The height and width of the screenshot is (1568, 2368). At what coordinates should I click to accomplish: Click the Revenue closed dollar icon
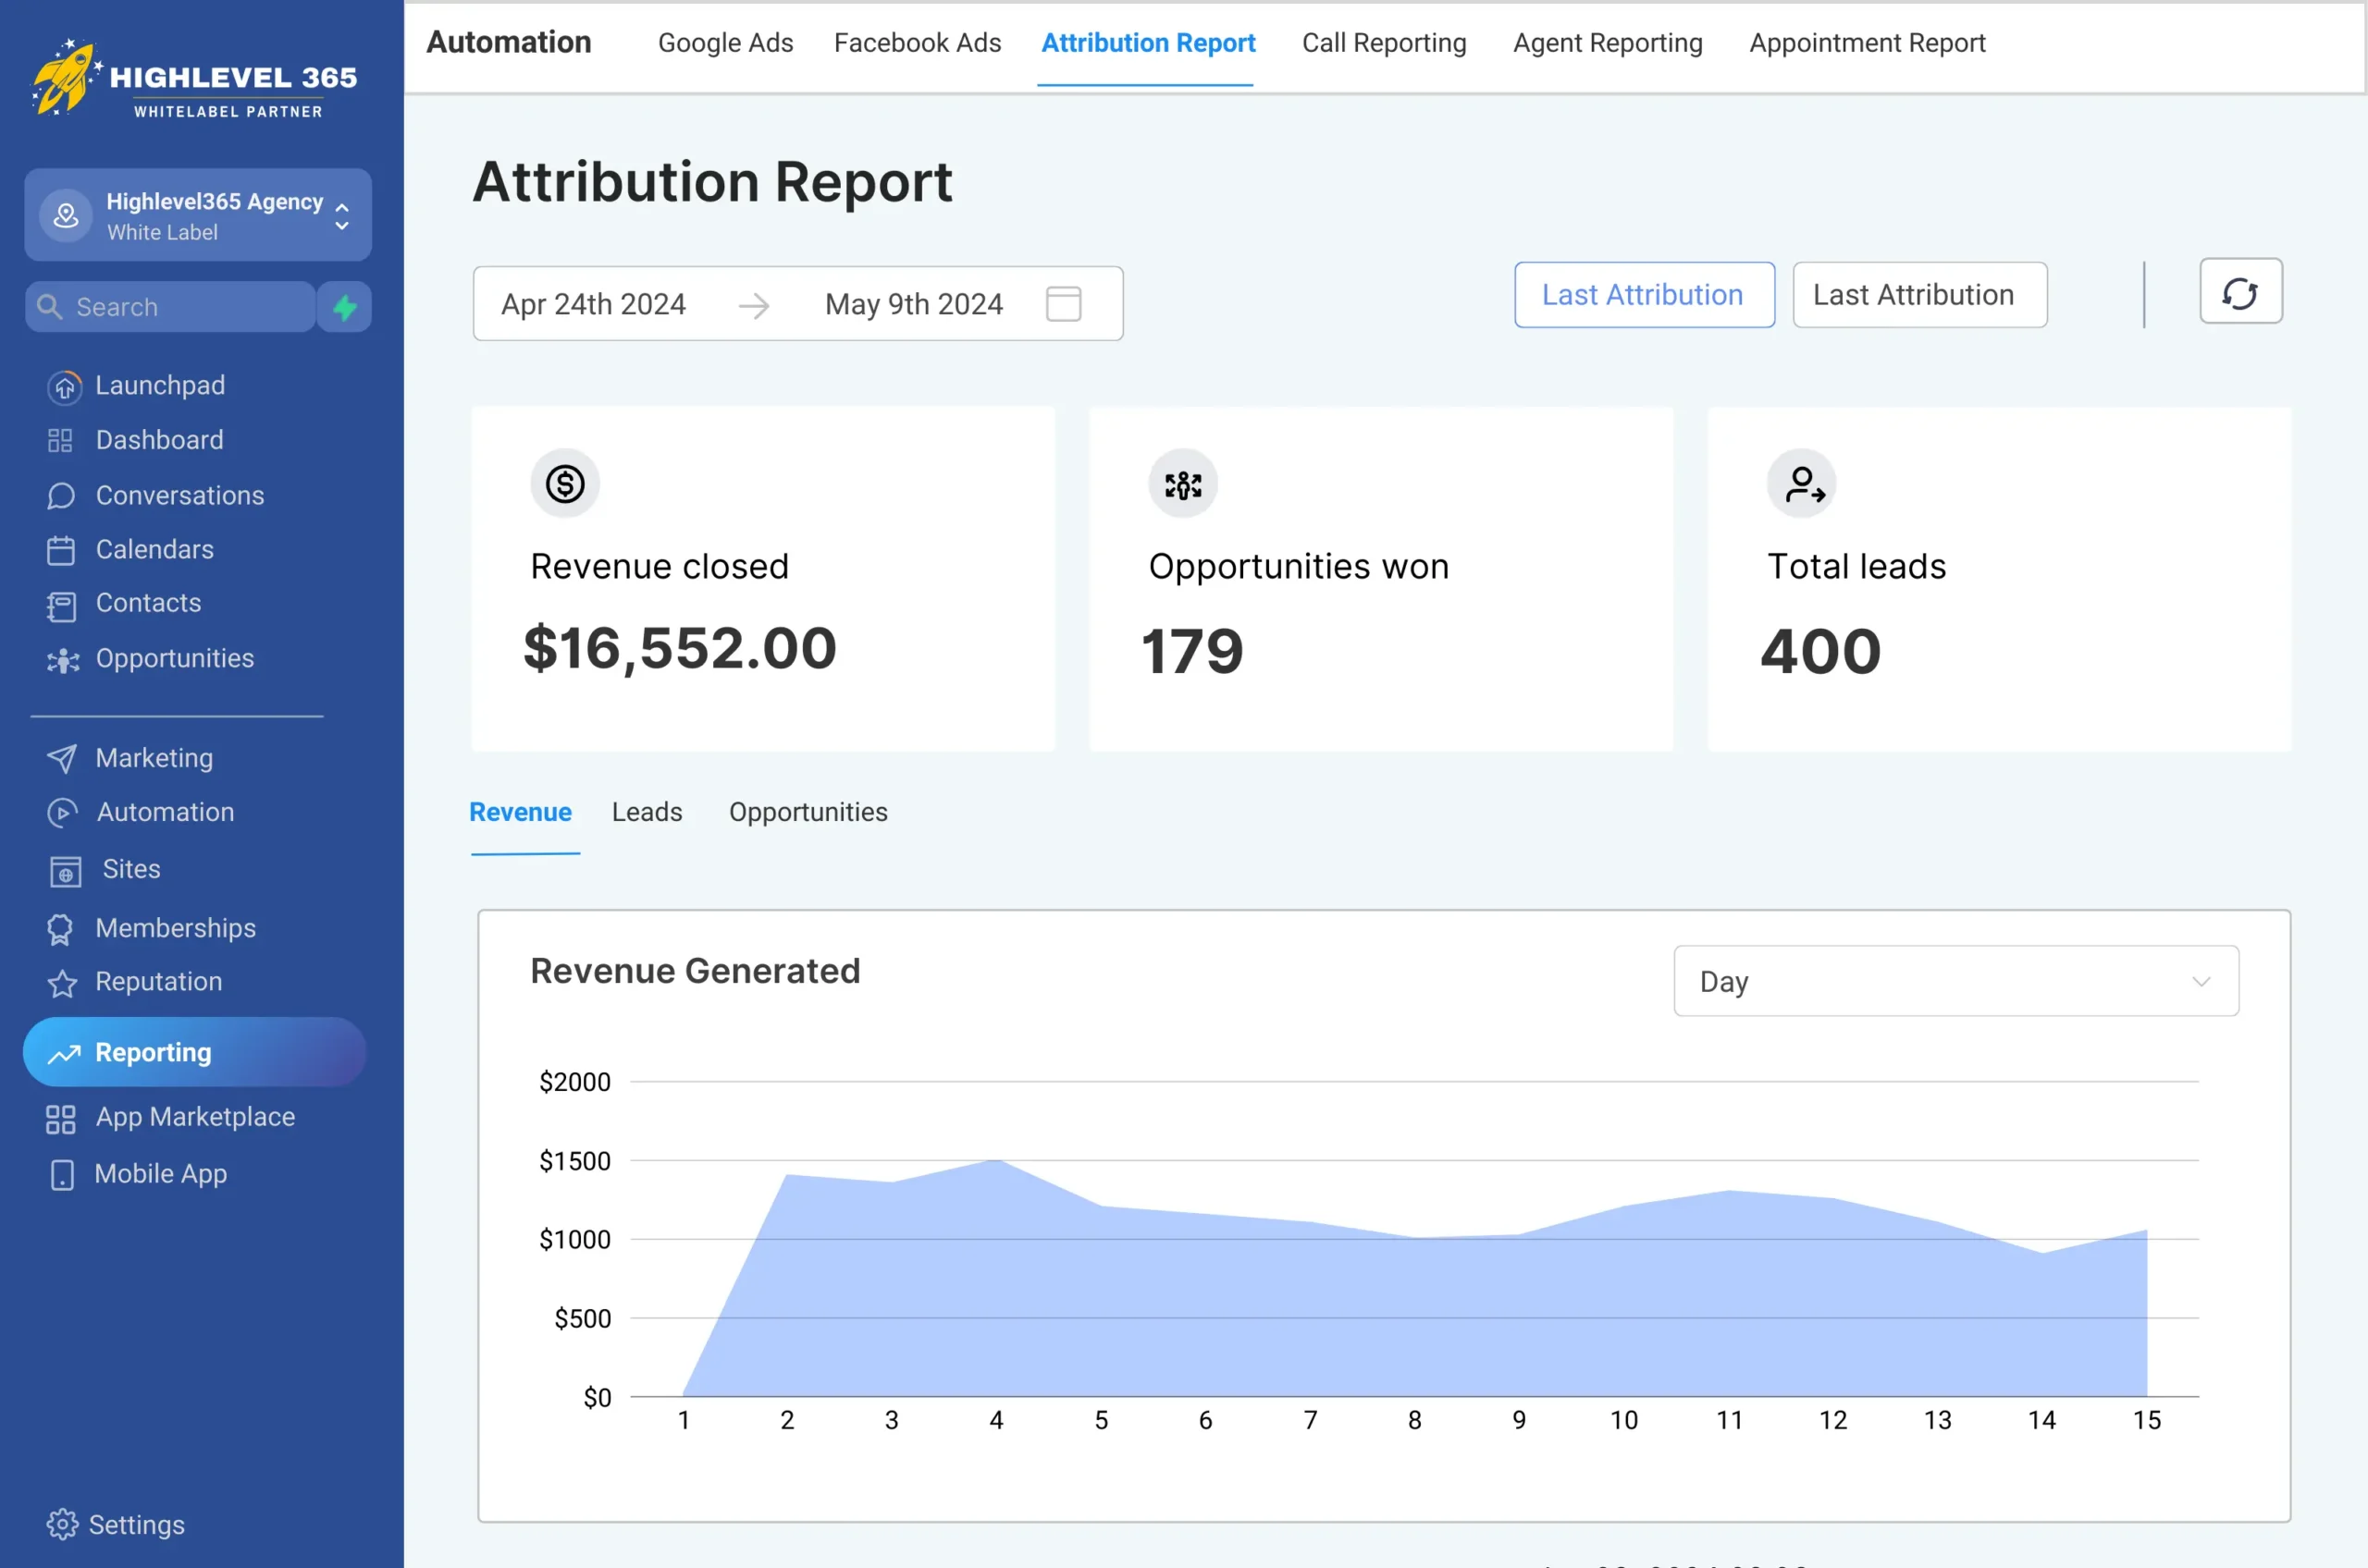coord(564,484)
